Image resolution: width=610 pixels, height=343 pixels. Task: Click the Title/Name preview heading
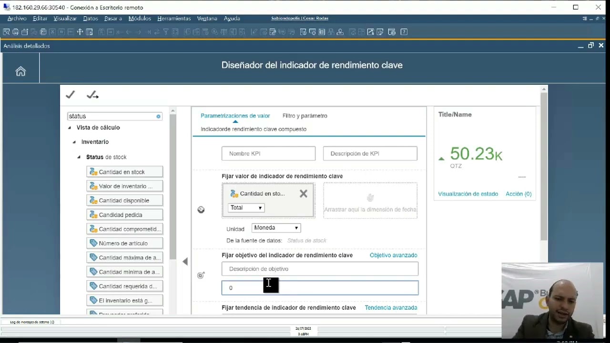(455, 114)
